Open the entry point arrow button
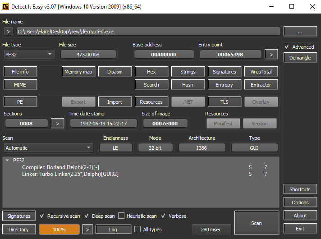321x239 pixels. pyautogui.click(x=271, y=55)
